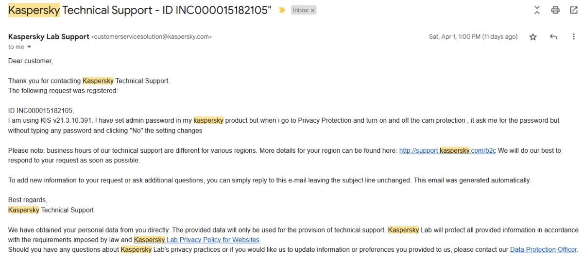Click the yellow importance marker beside subject
Image resolution: width=583 pixels, height=262 pixels.
pyautogui.click(x=282, y=10)
